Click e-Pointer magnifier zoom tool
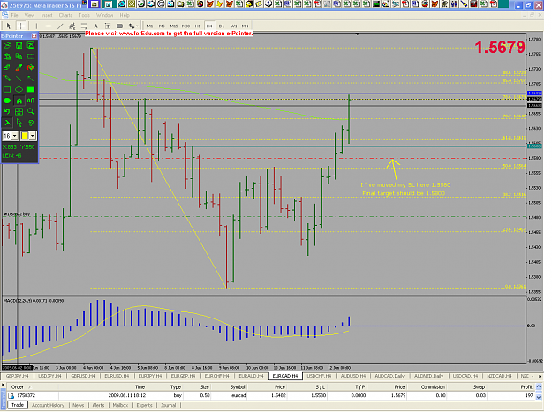 pyautogui.click(x=31, y=112)
